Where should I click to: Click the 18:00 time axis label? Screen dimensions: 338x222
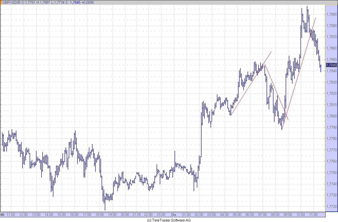(100, 214)
